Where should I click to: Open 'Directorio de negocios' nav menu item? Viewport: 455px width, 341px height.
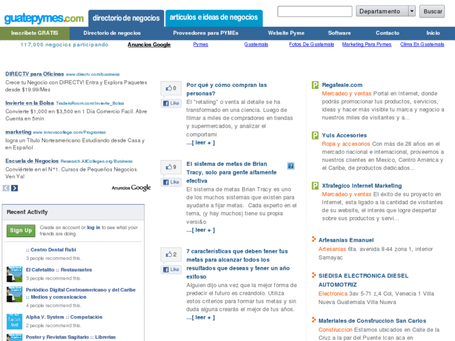pyautogui.click(x=112, y=33)
